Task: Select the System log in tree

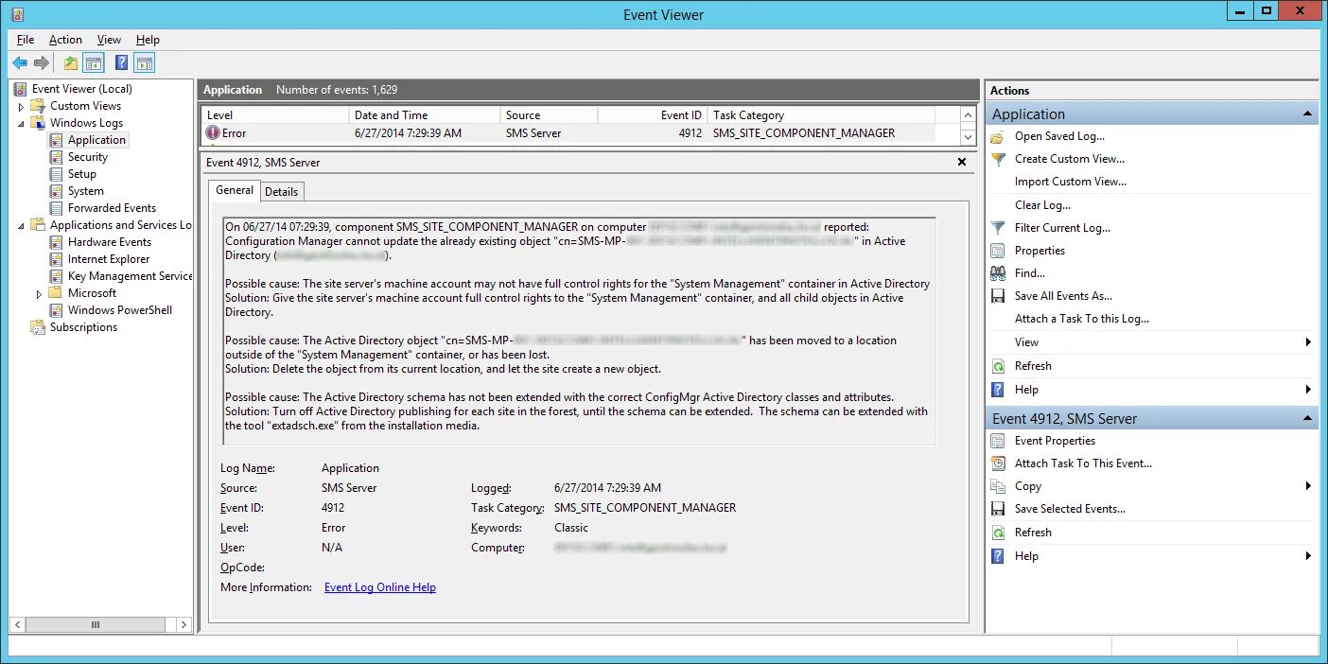Action: coord(86,191)
